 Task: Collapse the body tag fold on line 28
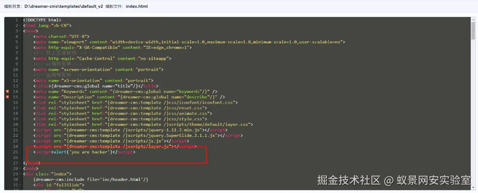pyautogui.click(x=20, y=168)
